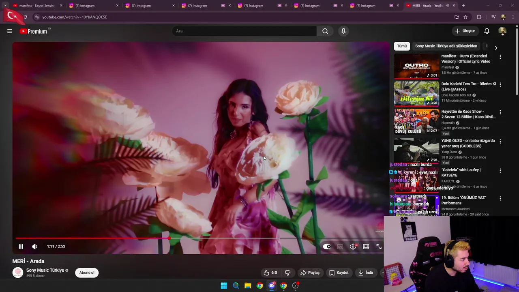Open Chrome extensions puzzle icon

(x=479, y=17)
